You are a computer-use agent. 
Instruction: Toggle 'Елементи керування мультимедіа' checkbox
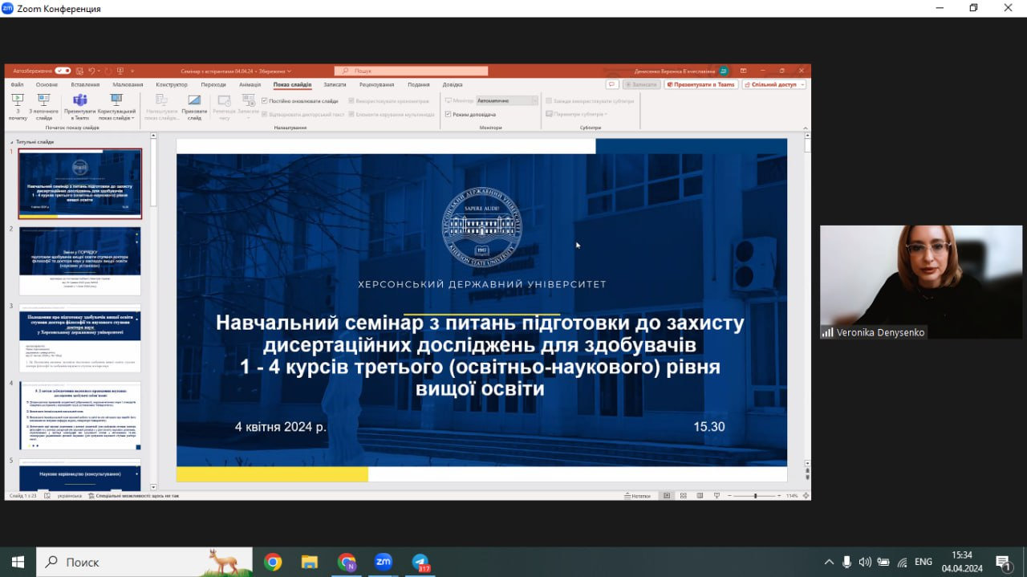pyautogui.click(x=351, y=114)
